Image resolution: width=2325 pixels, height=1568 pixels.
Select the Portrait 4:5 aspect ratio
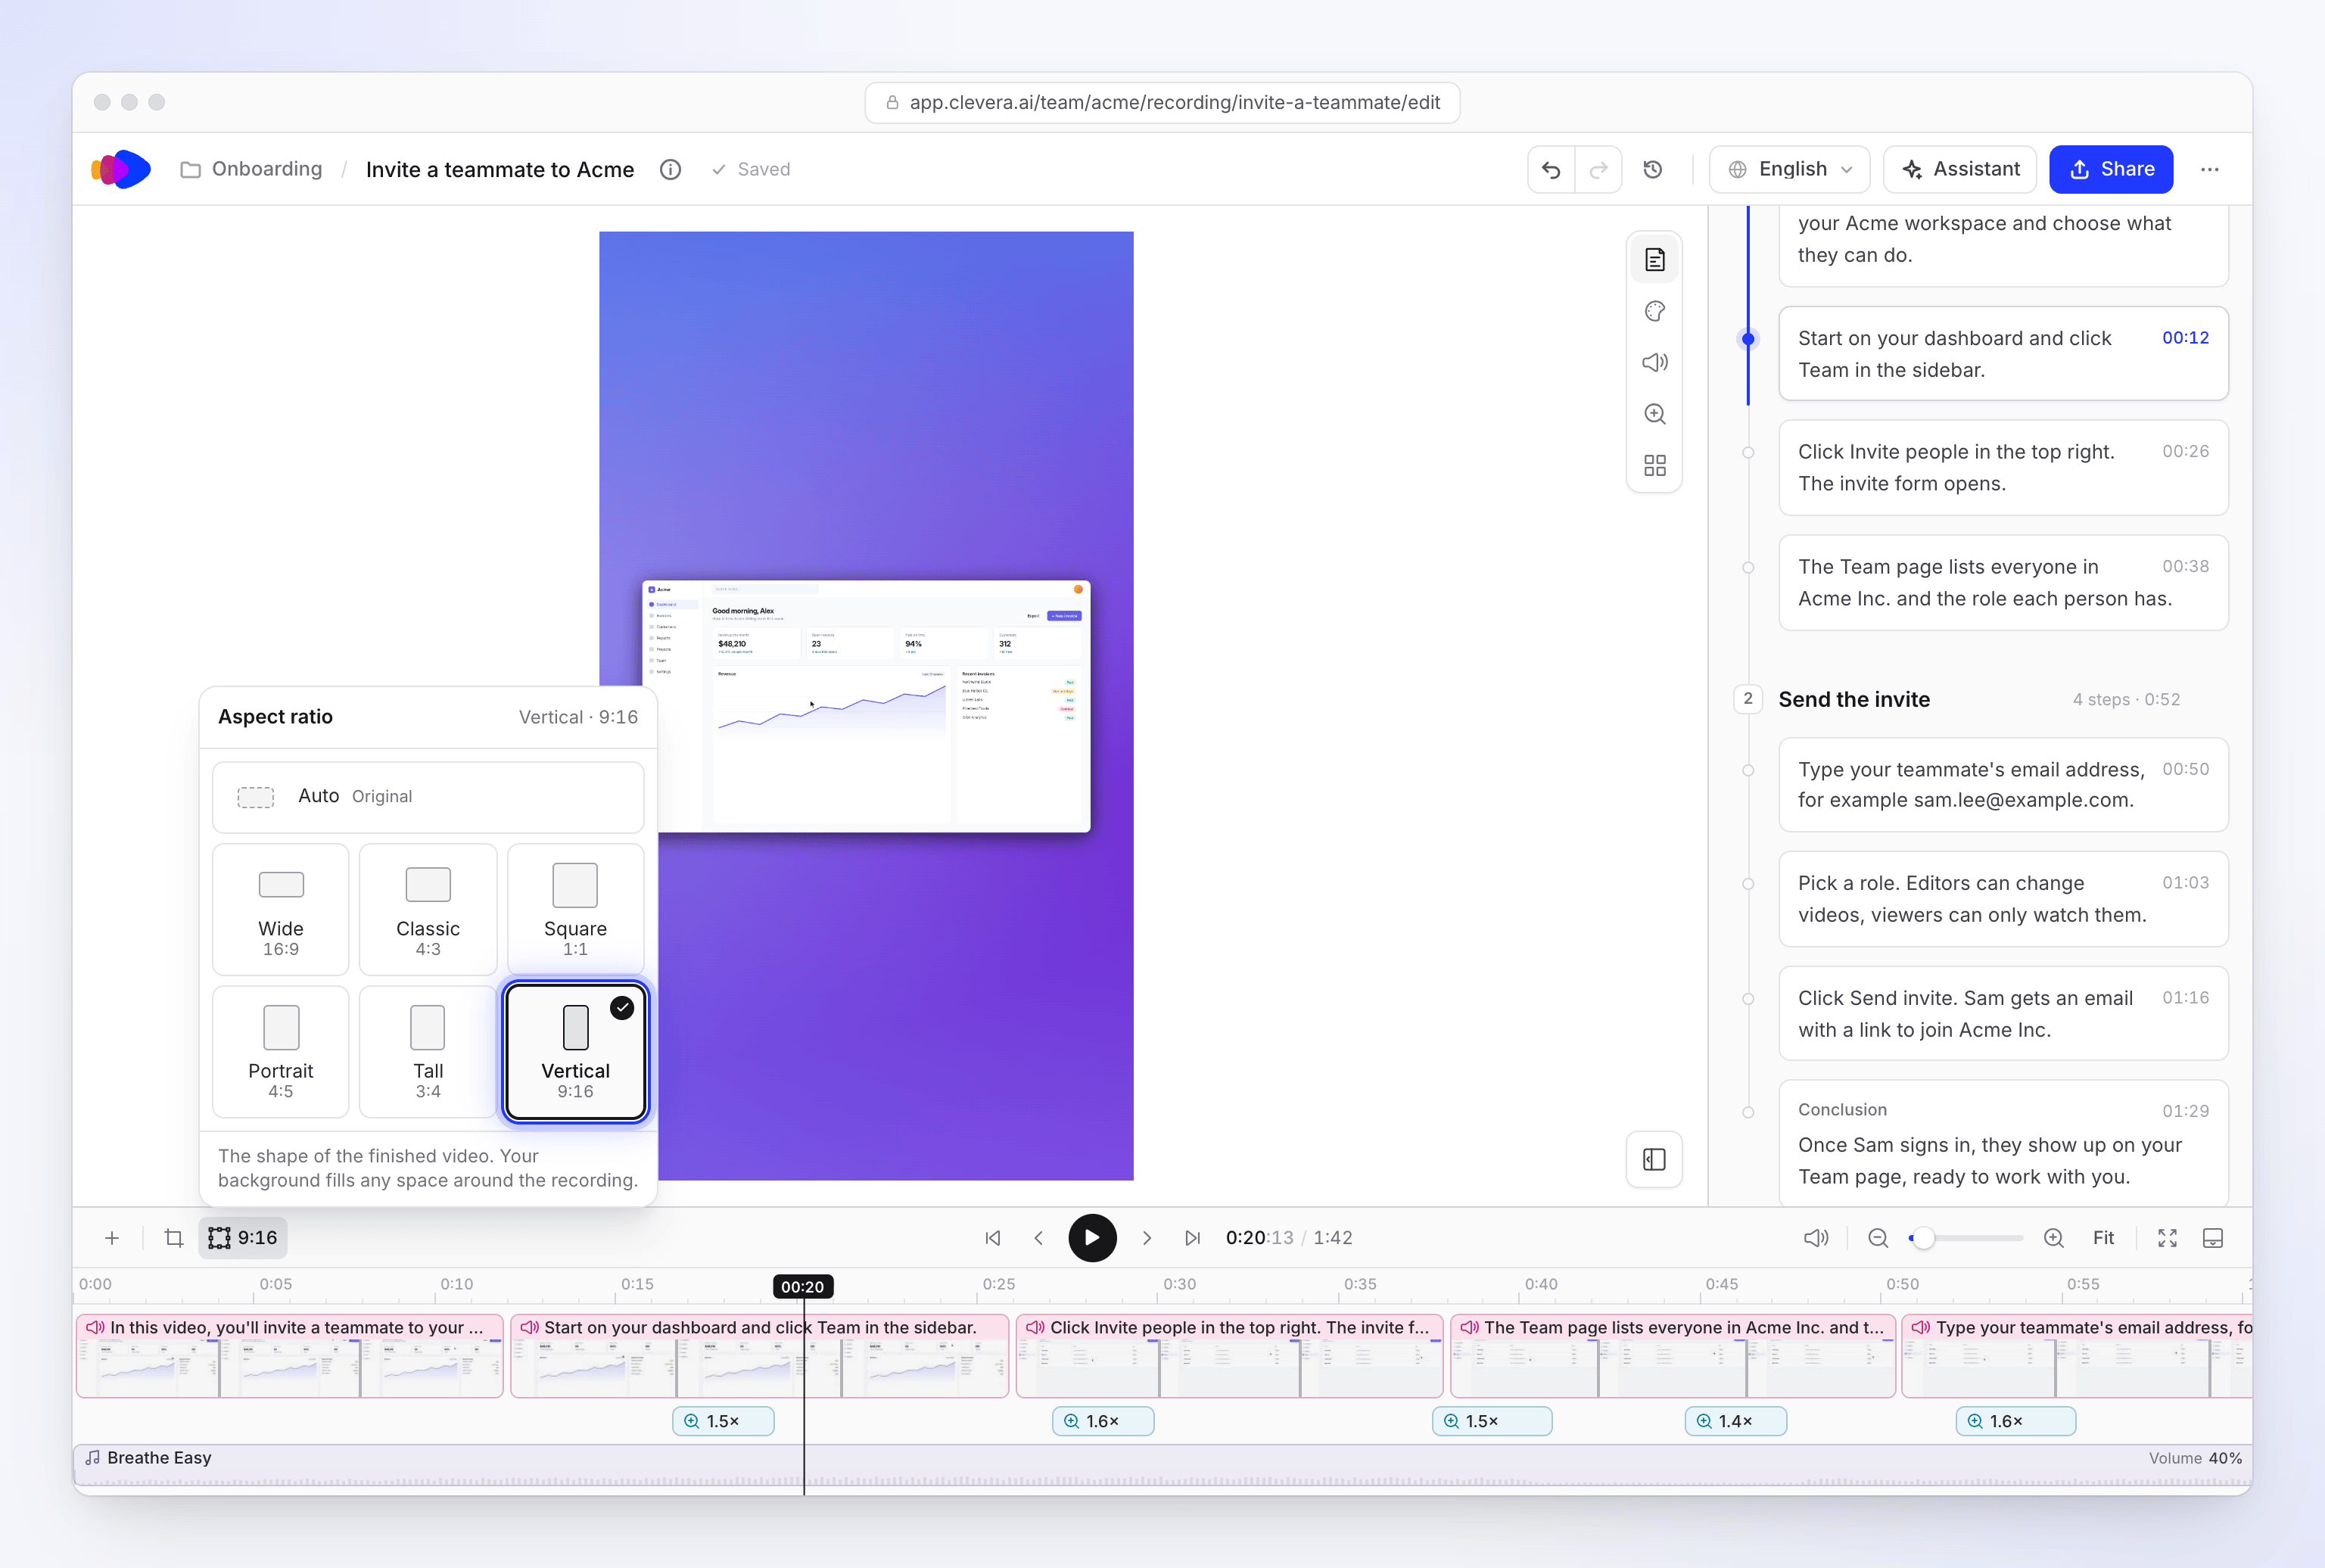[x=281, y=1051]
